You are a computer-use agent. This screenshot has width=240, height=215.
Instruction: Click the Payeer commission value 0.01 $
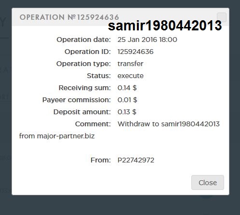(127, 100)
